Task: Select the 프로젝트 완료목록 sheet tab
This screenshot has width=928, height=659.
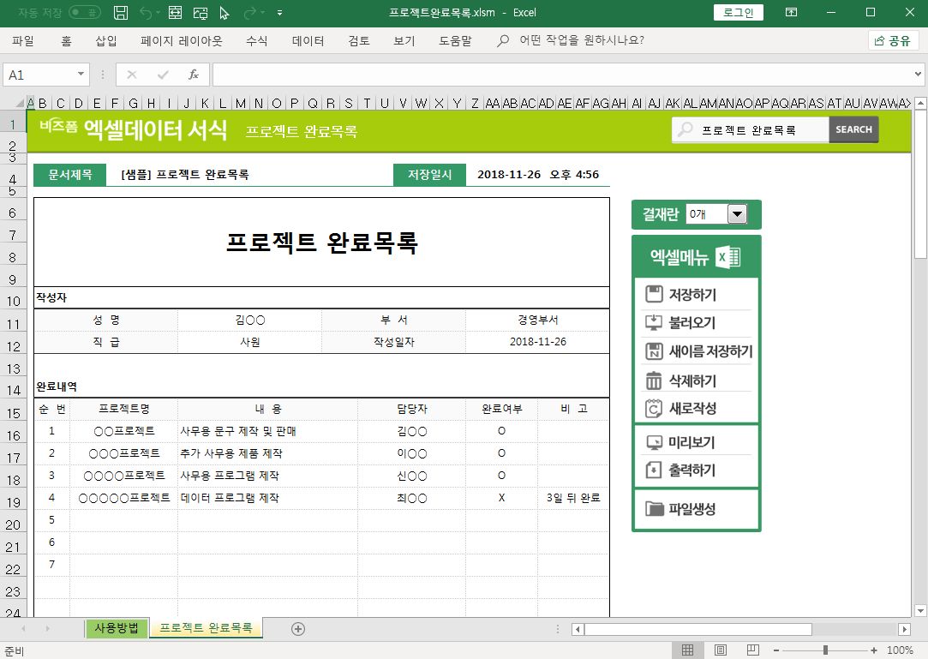Action: (206, 628)
